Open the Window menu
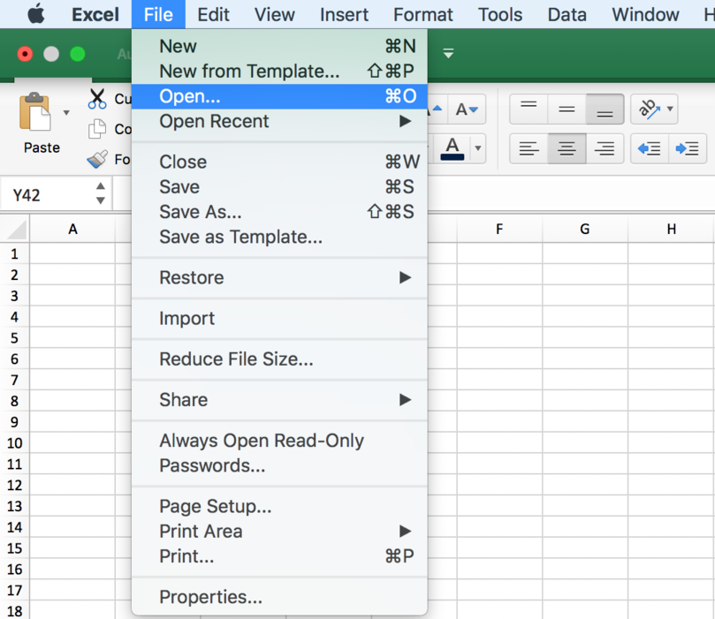The image size is (715, 619). (x=645, y=14)
